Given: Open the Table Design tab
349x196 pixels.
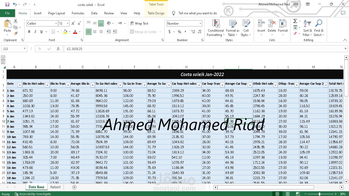Looking at the screenshot, I should pos(156,13).
